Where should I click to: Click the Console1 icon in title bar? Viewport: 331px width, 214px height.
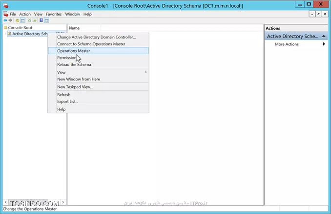click(x=6, y=5)
